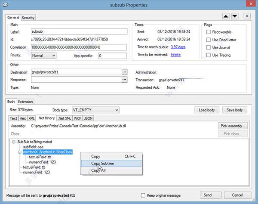Send the message
The height and width of the screenshot is (204, 258).
(x=211, y=195)
